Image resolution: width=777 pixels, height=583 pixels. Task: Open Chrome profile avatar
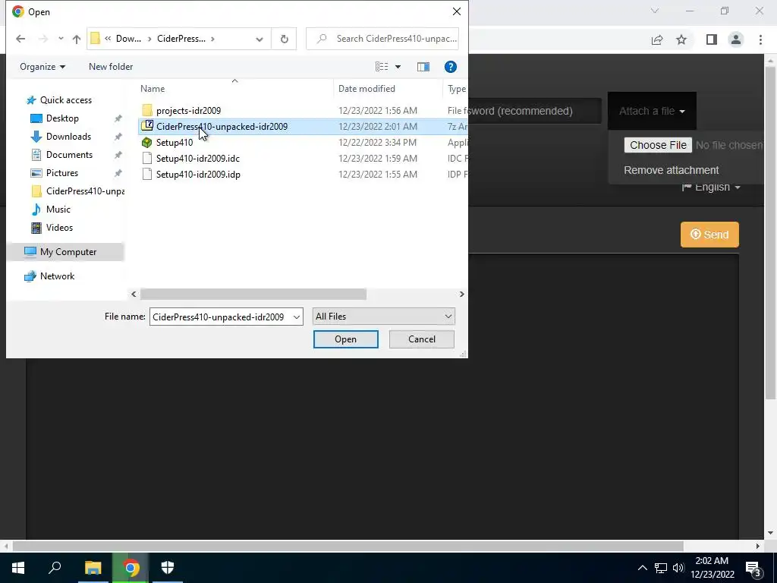pyautogui.click(x=736, y=40)
